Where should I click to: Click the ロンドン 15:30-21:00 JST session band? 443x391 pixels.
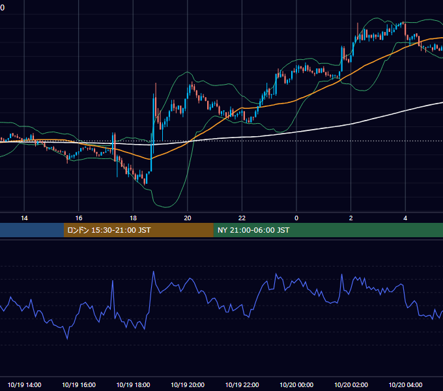pyautogui.click(x=138, y=230)
